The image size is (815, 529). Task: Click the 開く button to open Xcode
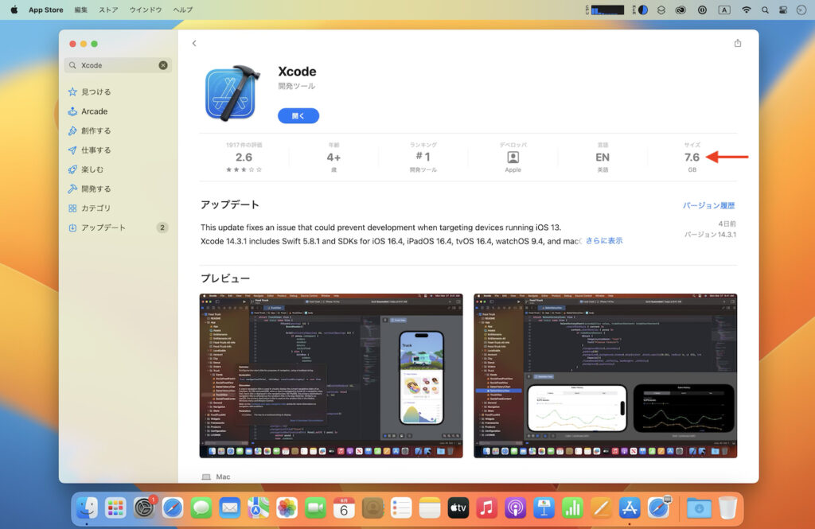click(298, 116)
